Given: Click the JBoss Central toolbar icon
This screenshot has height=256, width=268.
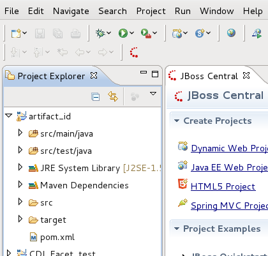Looking at the screenshot, I should (x=134, y=52).
